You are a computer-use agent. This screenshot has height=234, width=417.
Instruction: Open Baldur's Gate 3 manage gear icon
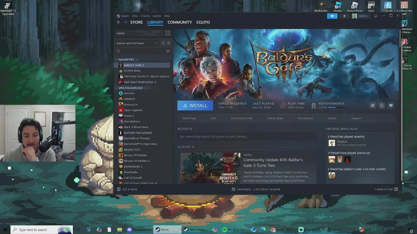click(373, 105)
